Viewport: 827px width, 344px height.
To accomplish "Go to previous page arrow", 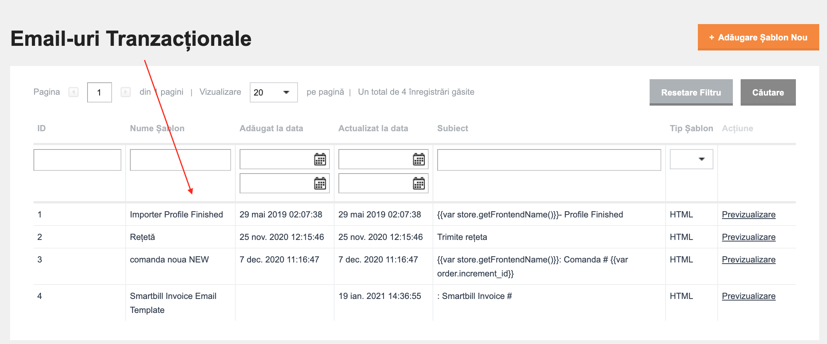I will (74, 92).
